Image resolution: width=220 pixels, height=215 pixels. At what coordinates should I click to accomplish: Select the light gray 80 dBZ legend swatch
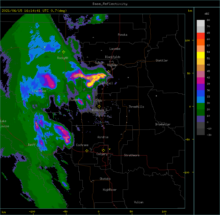pos(201,23)
